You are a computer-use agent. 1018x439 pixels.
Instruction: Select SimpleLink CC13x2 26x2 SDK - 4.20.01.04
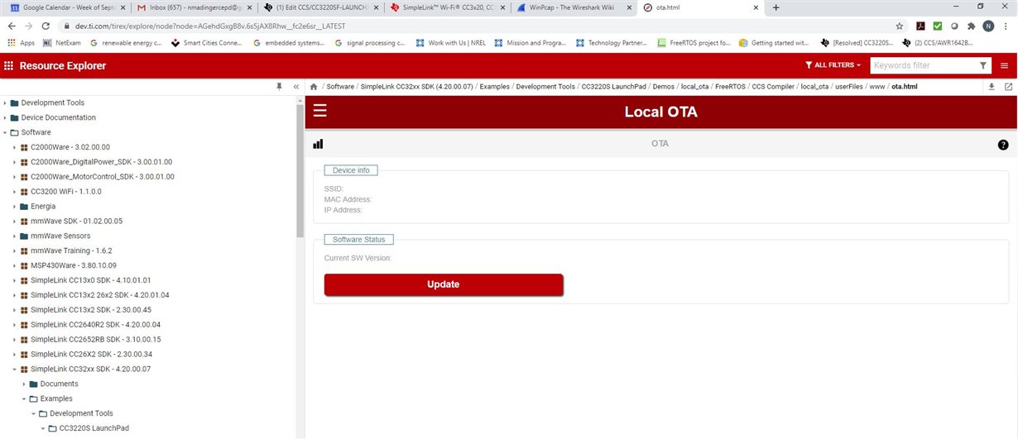pos(100,295)
